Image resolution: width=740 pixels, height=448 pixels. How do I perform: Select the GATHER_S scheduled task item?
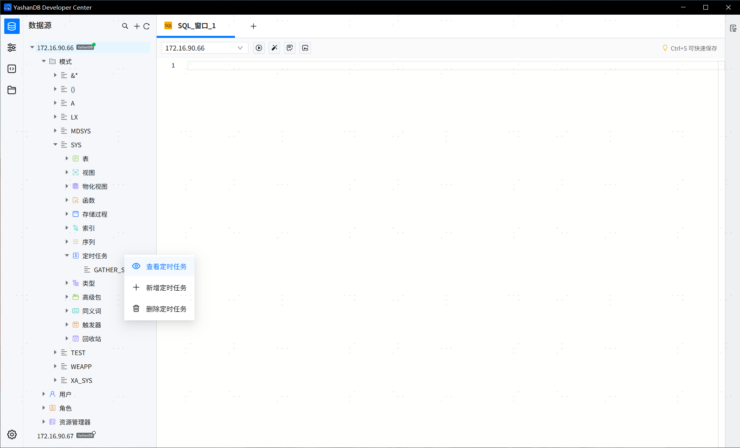click(104, 270)
